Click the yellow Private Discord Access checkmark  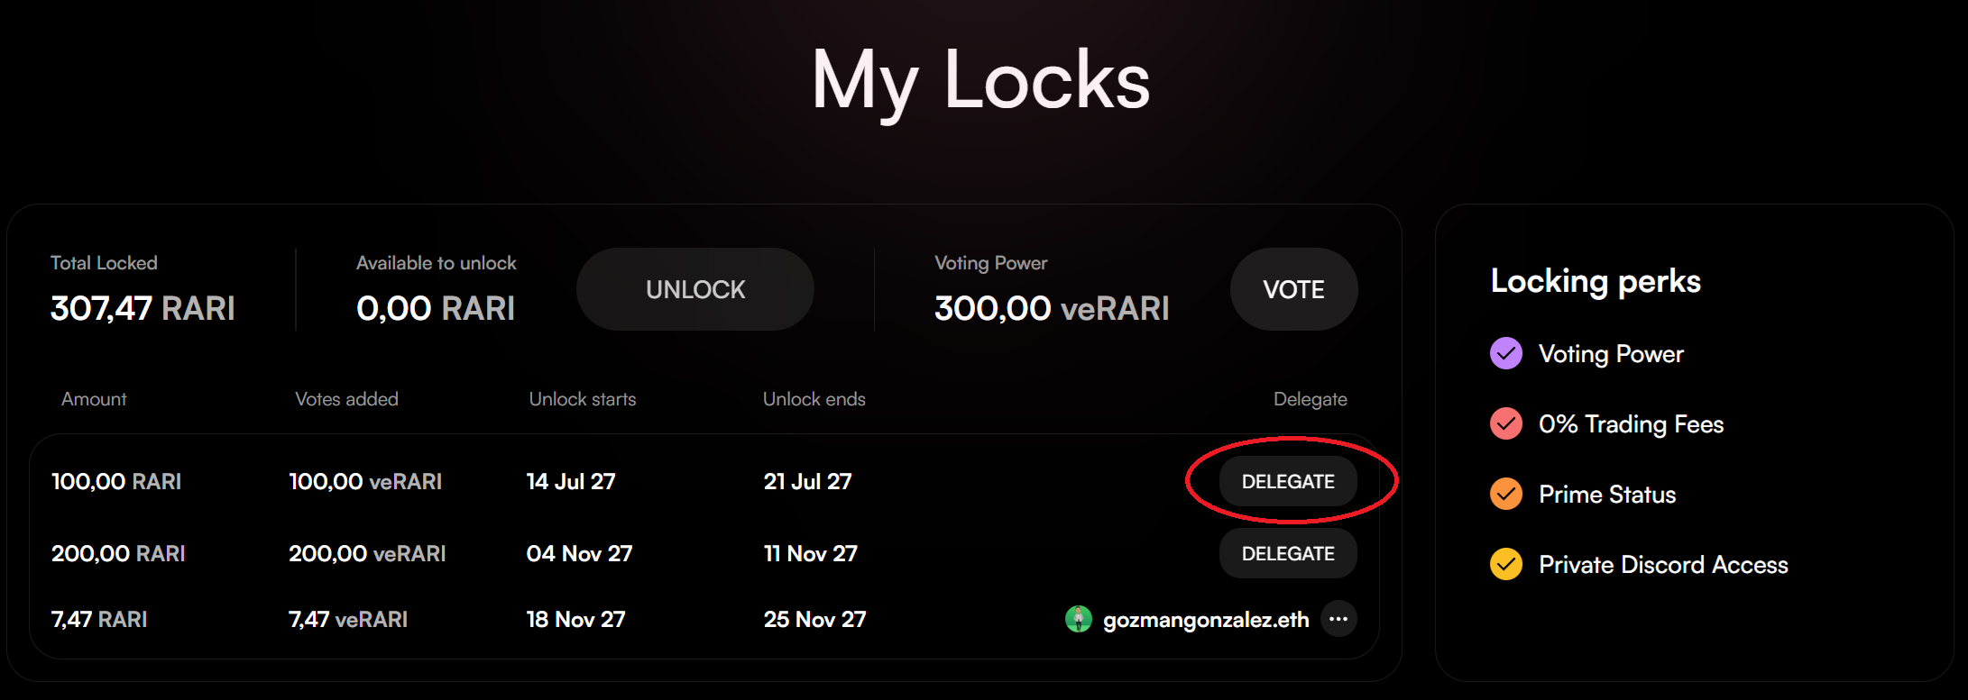[1505, 565]
